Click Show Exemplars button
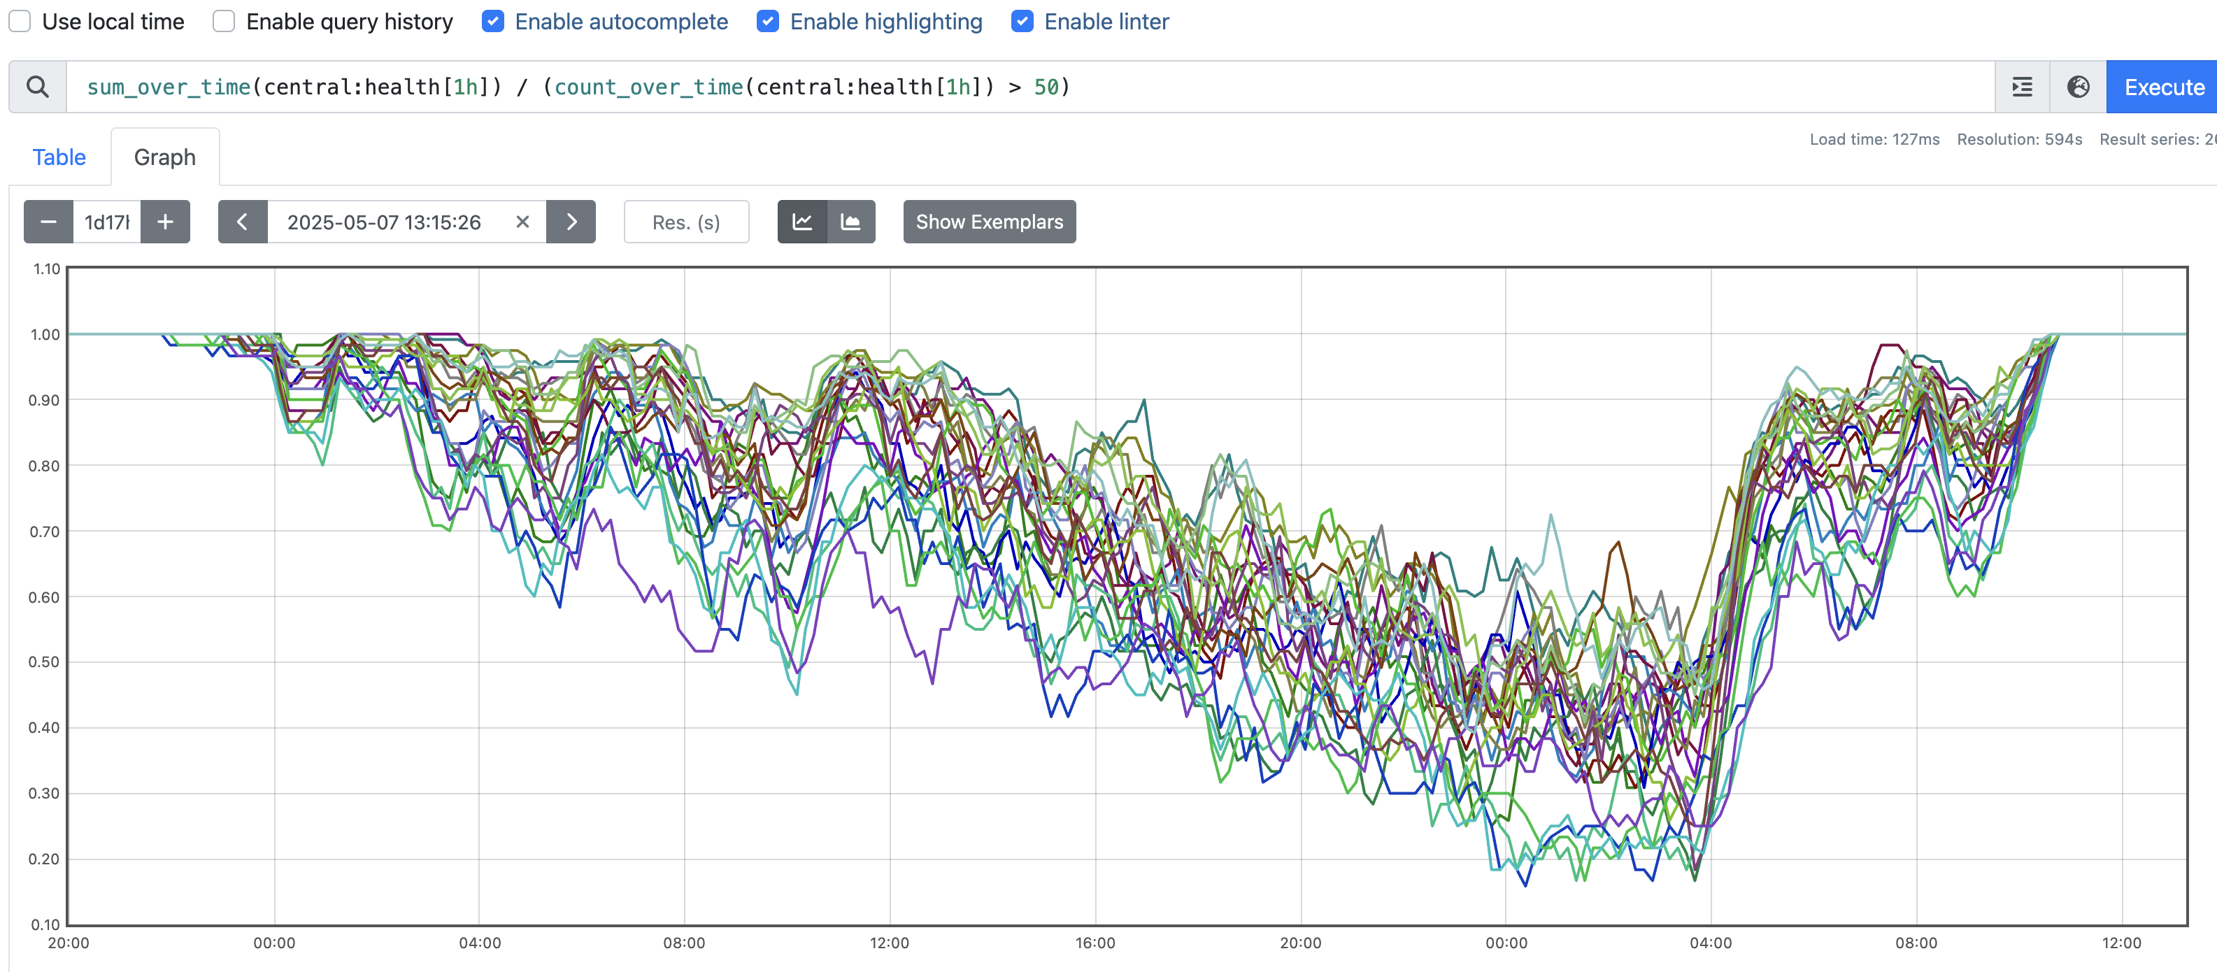The width and height of the screenshot is (2217, 972). click(x=989, y=222)
